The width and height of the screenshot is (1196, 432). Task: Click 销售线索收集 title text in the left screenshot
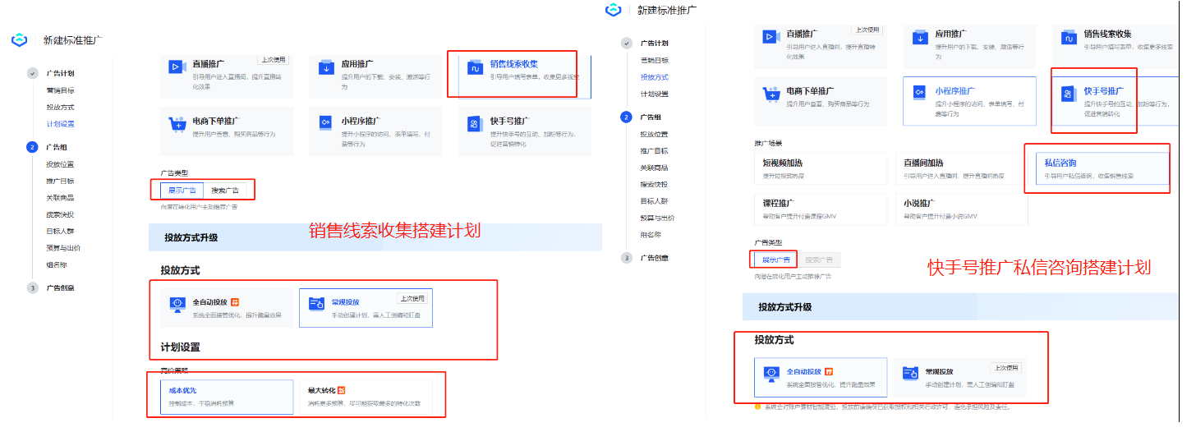514,63
